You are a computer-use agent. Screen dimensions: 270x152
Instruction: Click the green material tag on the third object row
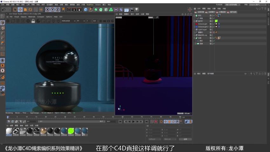(216, 21)
